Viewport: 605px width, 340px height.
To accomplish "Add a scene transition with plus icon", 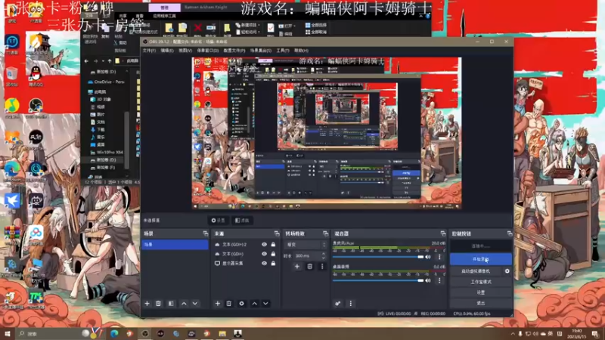I will pyautogui.click(x=297, y=267).
